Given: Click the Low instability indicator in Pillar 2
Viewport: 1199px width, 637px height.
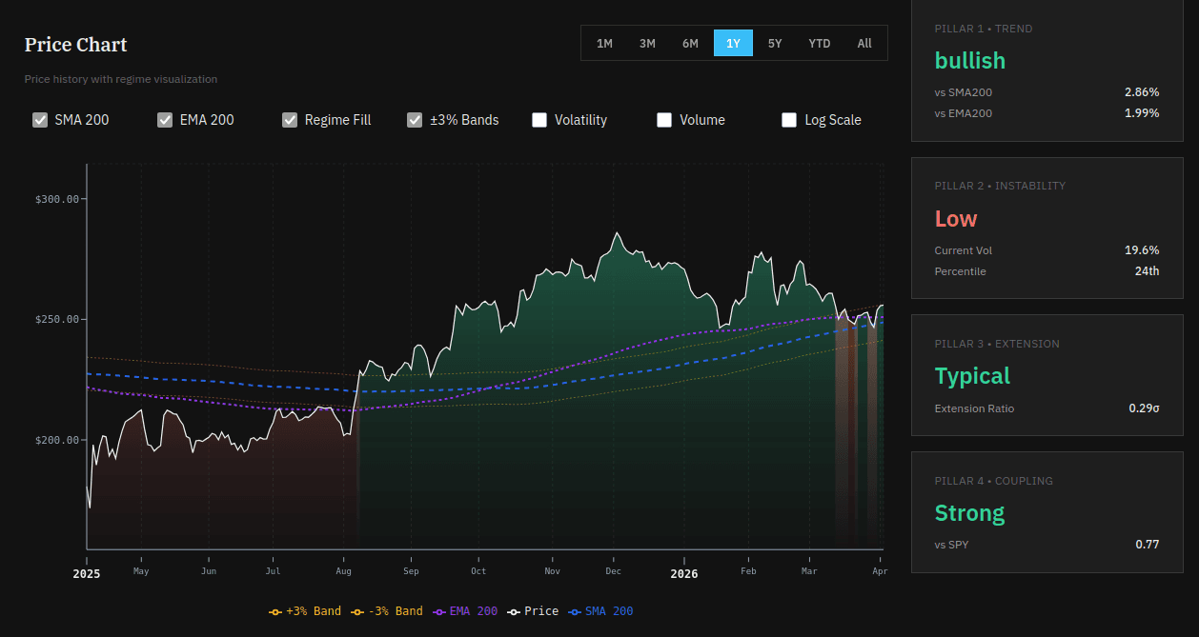Looking at the screenshot, I should coord(955,218).
